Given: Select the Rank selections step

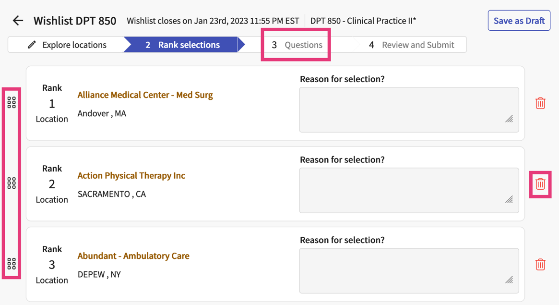Looking at the screenshot, I should 182,45.
